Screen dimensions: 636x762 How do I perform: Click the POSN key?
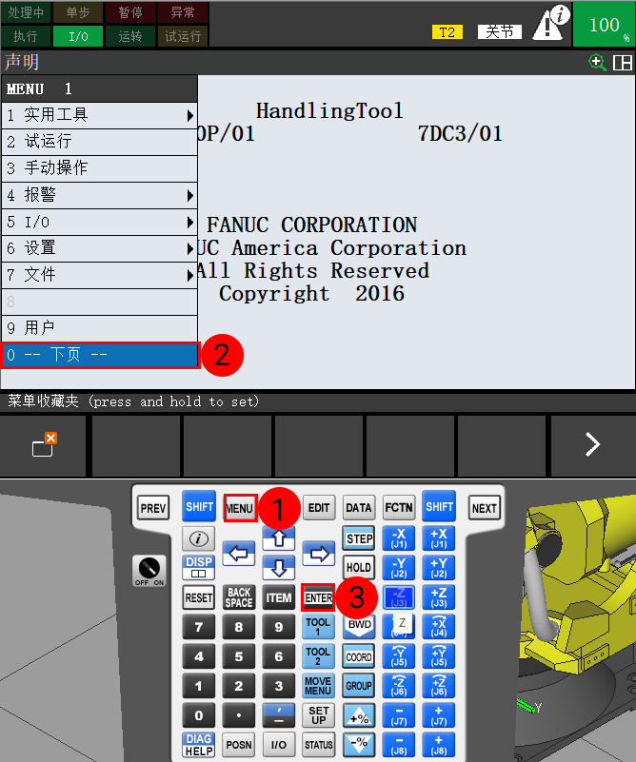point(239,745)
